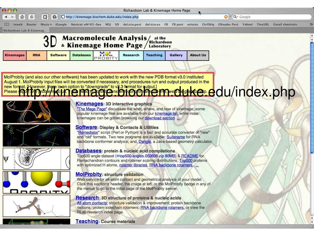314x236 pixels.
Task: Expand the Music bookmarks dropdown
Action: (x=46, y=25)
